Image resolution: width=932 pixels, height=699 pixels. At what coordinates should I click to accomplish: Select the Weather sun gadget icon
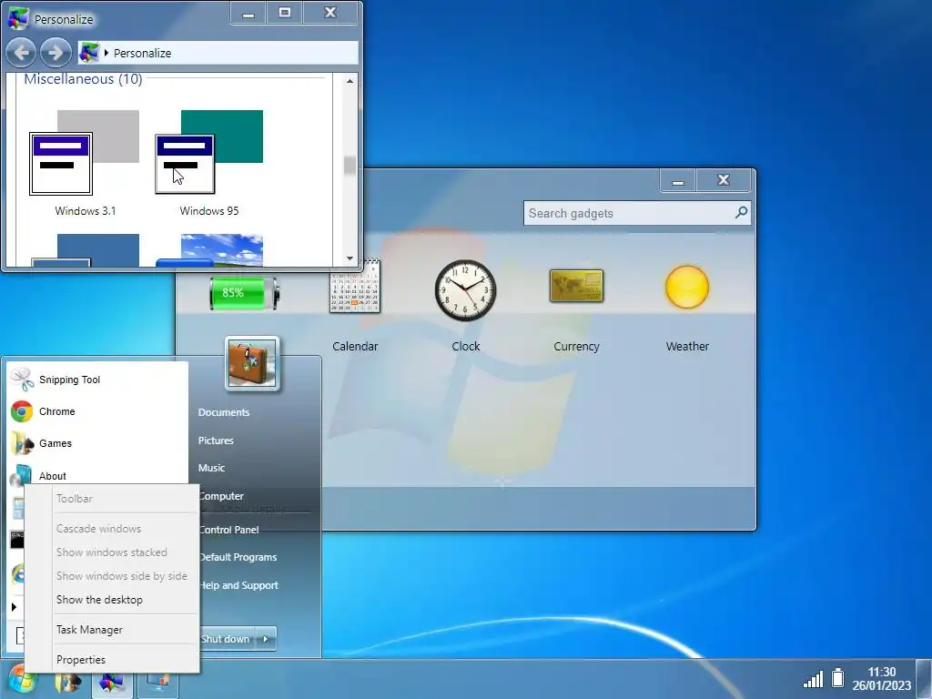(x=687, y=287)
